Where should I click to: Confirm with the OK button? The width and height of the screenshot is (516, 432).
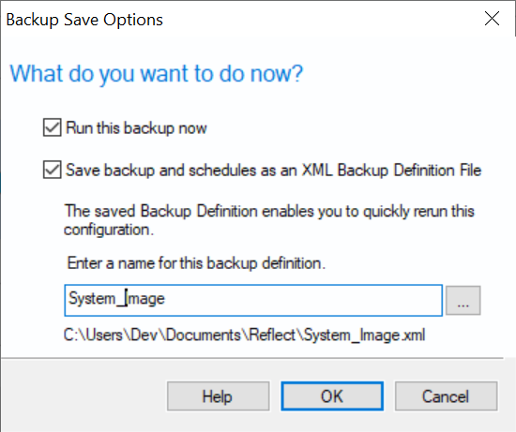click(x=332, y=396)
